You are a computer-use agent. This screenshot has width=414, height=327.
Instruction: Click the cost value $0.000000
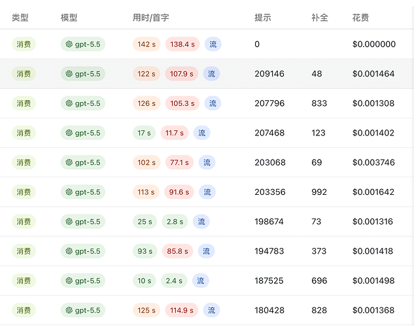pos(374,44)
